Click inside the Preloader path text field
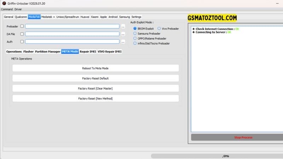 click(x=72, y=26)
